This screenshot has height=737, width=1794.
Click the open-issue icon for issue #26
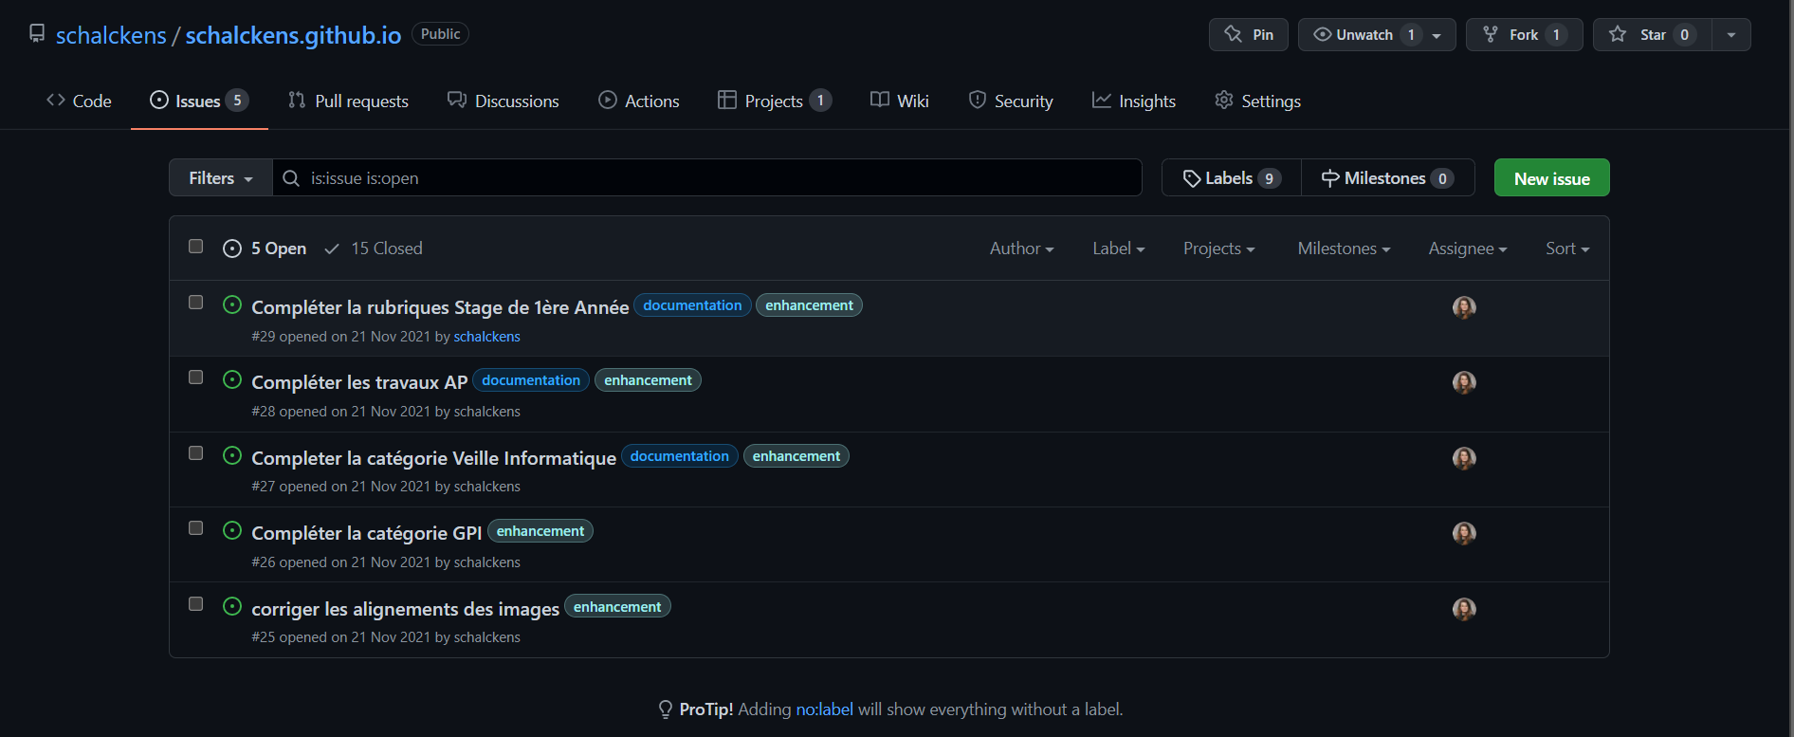(232, 530)
